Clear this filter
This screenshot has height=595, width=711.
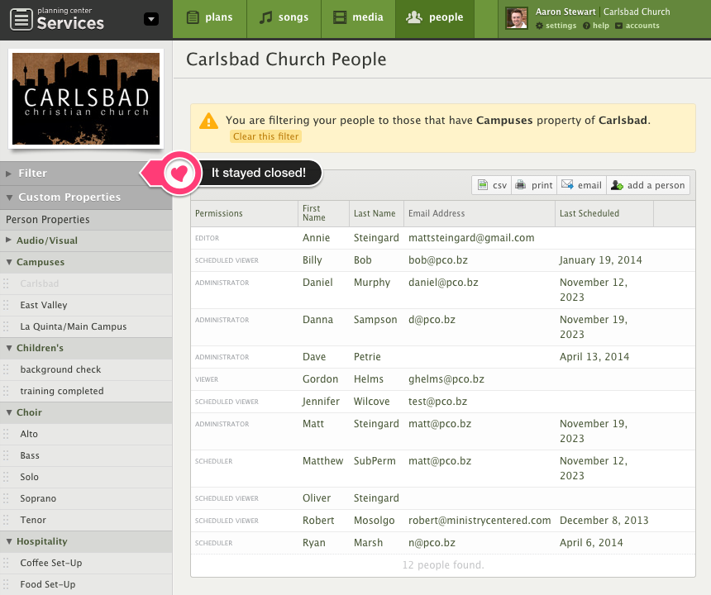point(265,136)
